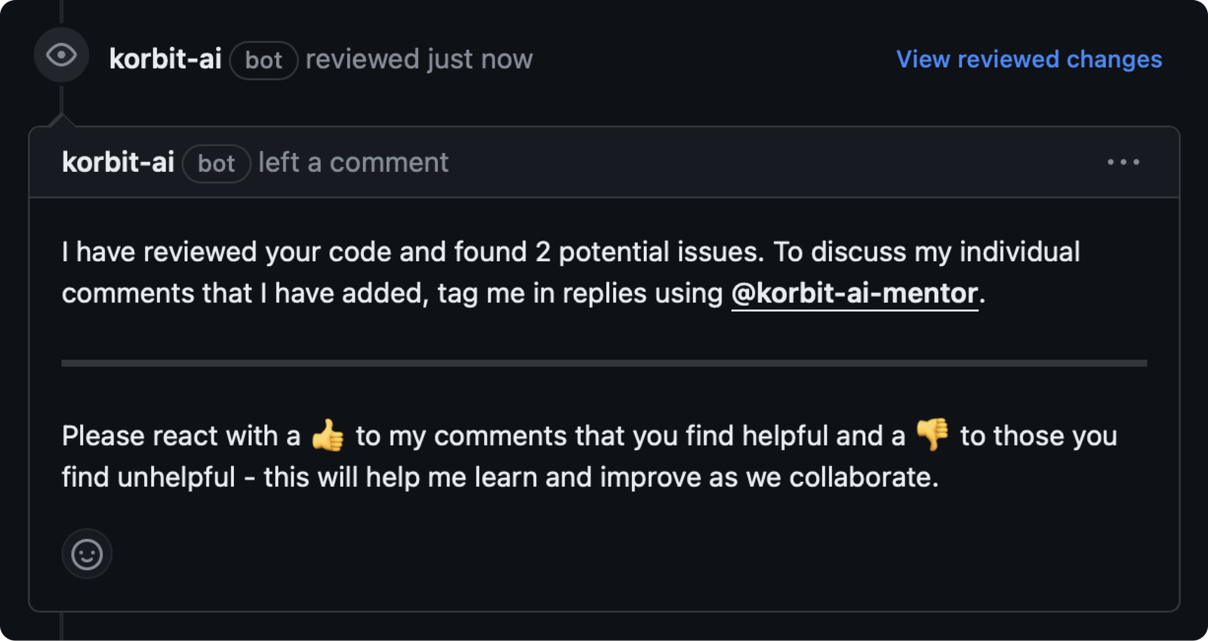
Task: Click the comment box pointer caret
Action: click(x=61, y=120)
